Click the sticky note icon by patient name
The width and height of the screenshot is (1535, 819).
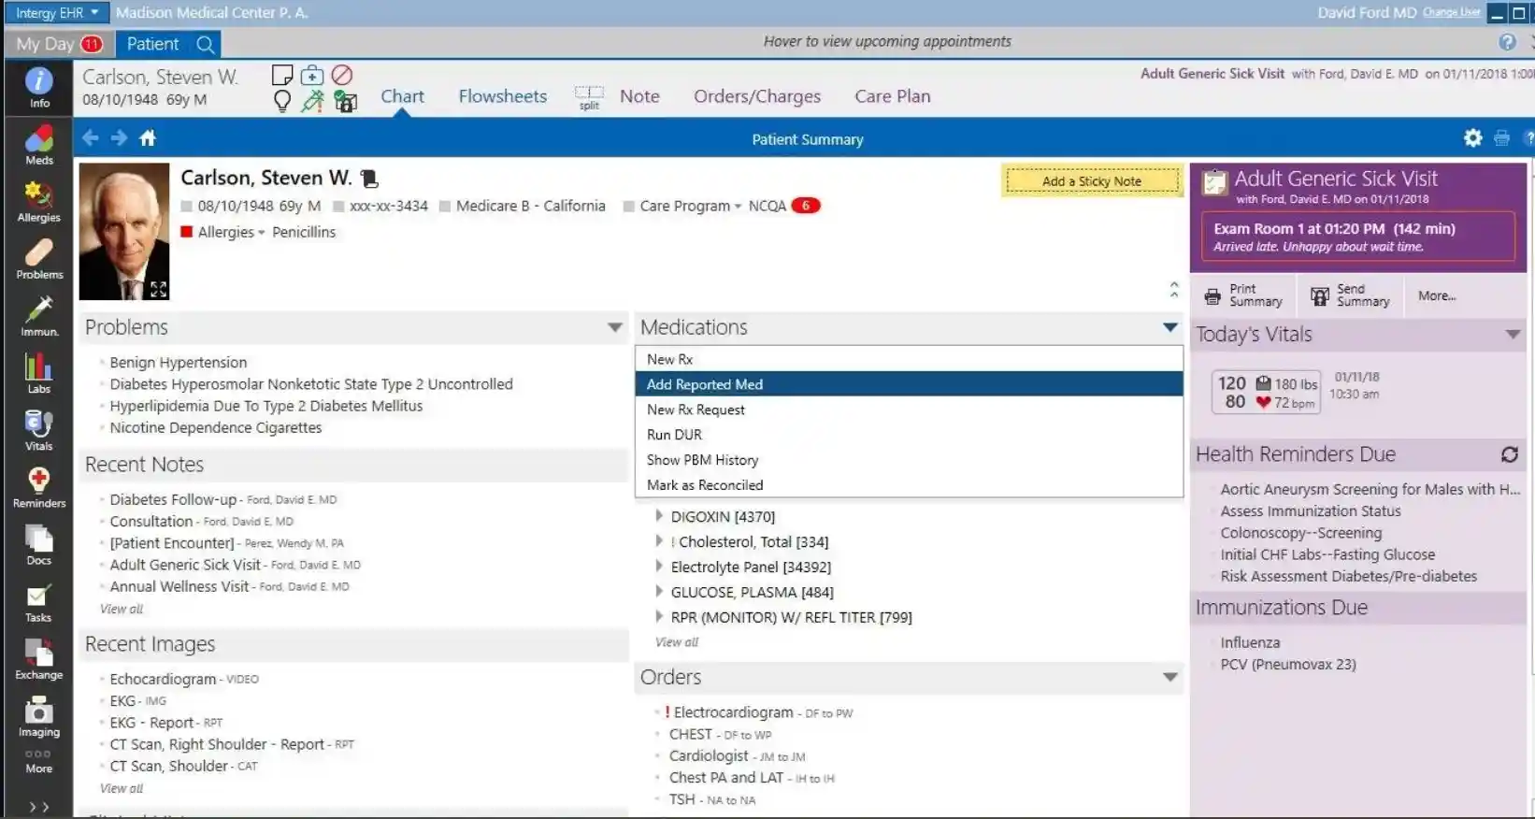coord(281,75)
